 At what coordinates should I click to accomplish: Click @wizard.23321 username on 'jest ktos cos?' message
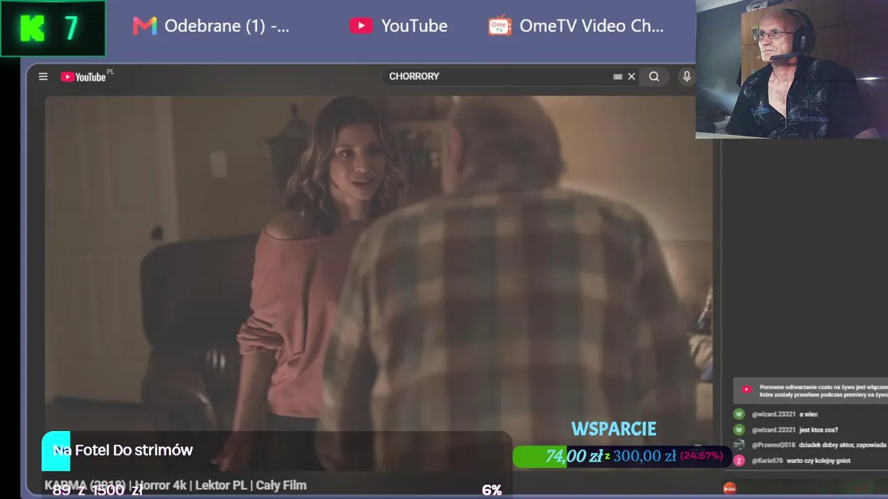click(x=774, y=430)
